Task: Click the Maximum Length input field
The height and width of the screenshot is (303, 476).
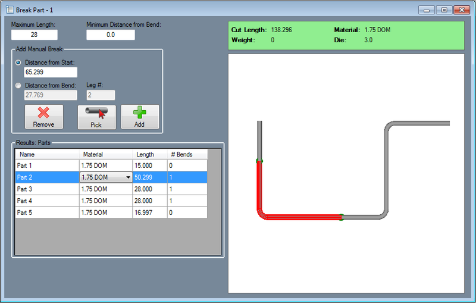Action: (35, 35)
